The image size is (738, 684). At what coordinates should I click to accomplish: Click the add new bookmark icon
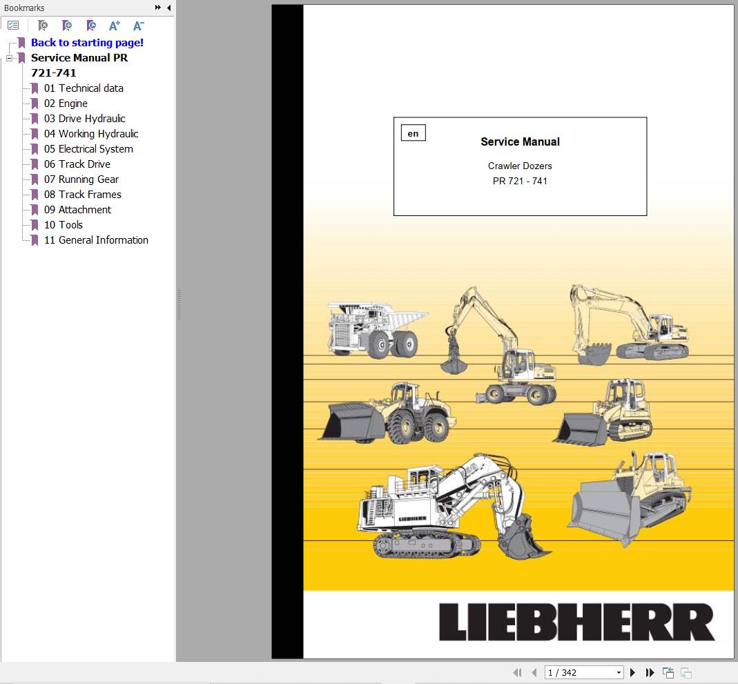67,26
